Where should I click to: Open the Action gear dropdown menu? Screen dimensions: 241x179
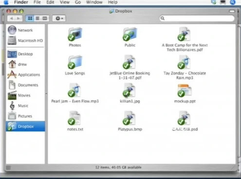pos(59,18)
